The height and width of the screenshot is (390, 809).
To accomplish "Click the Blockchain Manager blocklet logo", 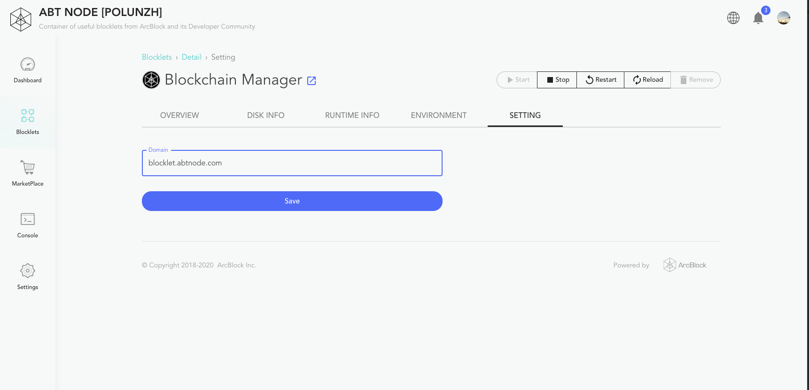I will [151, 80].
